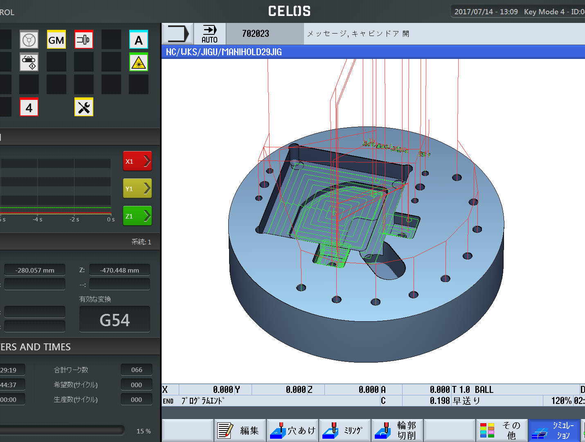Expand the yellow Y1 axis arrow
The height and width of the screenshot is (442, 585).
point(137,189)
